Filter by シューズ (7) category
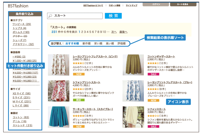Image resolution: width=202 pixels, height=134 pixels. point(19,40)
